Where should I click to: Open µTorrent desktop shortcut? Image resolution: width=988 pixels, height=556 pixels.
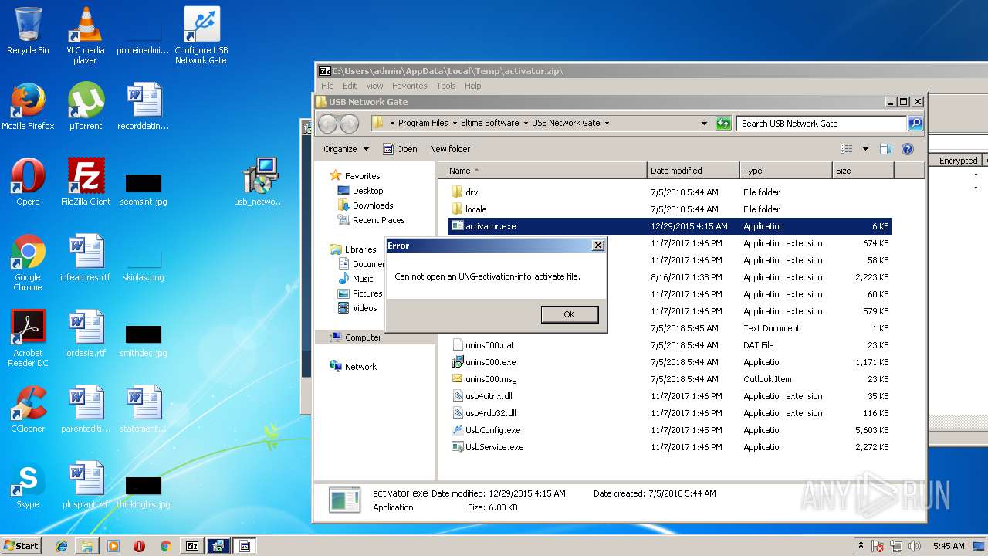click(86, 107)
